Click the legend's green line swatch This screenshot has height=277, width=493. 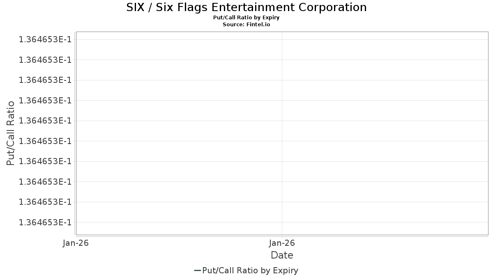point(197,270)
